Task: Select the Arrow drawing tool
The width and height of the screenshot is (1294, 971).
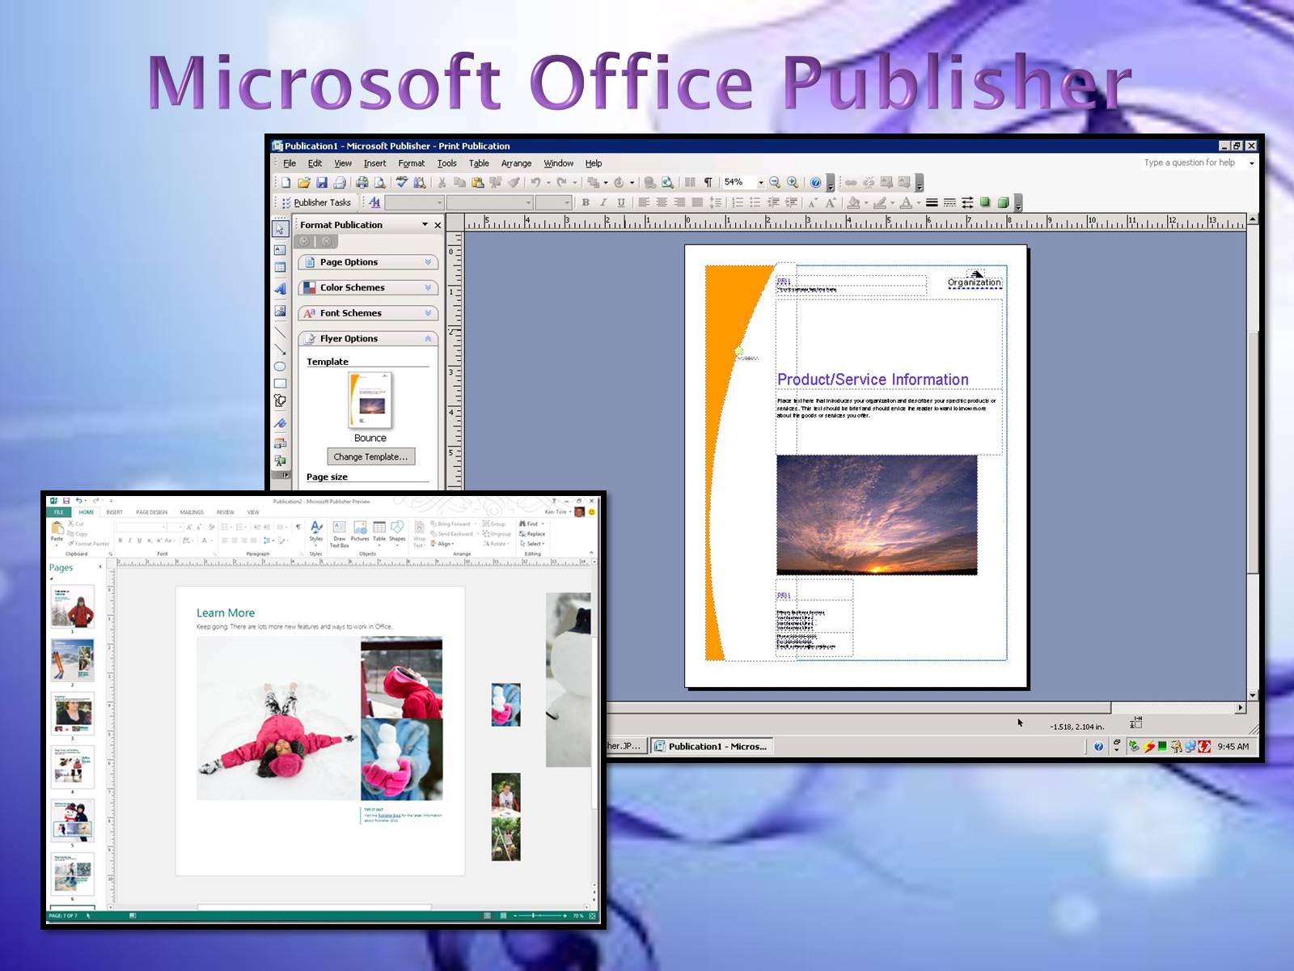Action: 280,350
